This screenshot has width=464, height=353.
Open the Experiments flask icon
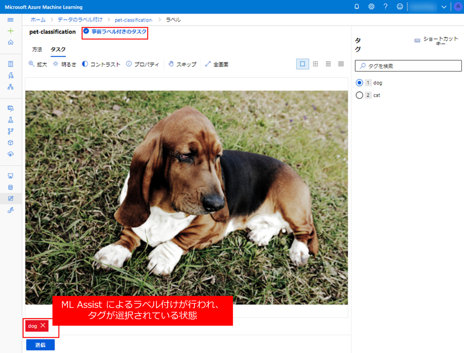tap(11, 120)
